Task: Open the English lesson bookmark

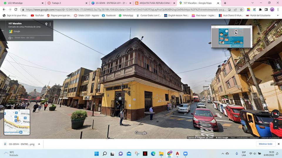Action: 177,16
